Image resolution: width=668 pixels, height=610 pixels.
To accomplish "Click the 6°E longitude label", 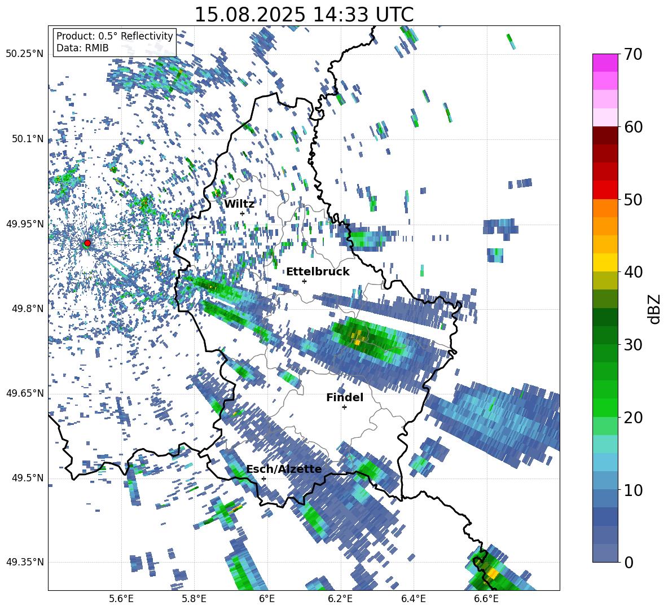I will [x=267, y=599].
